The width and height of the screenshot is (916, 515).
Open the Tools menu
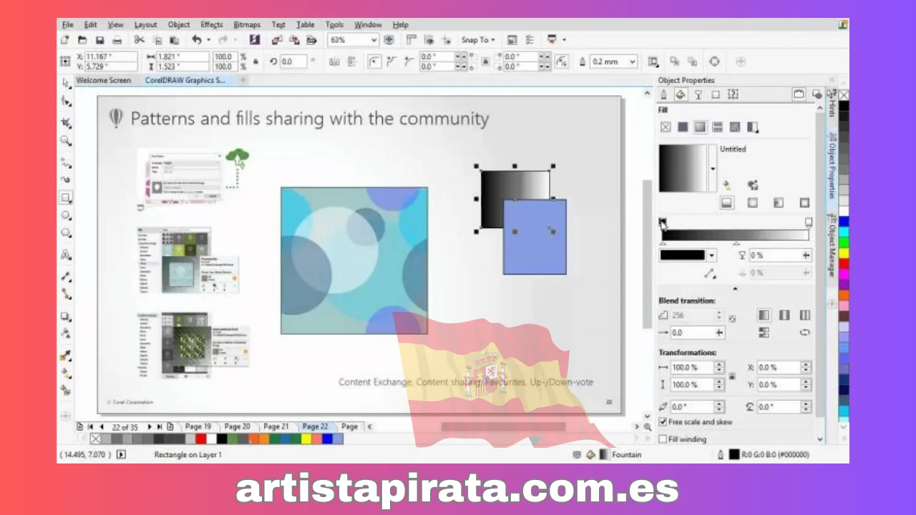(x=334, y=24)
